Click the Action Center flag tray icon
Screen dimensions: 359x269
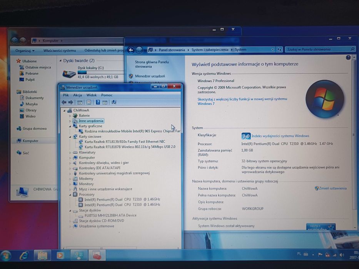coord(320,254)
